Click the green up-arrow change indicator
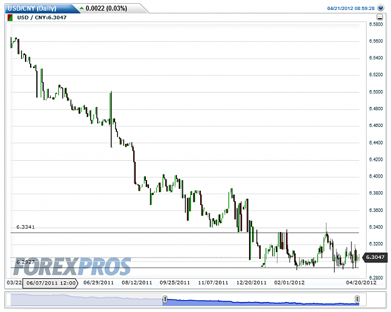Image resolution: width=391 pixels, height=312 pixels. point(81,8)
